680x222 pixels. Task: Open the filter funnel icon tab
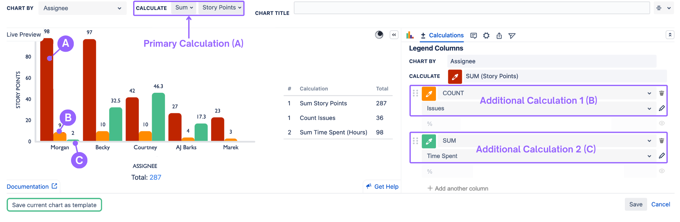click(512, 35)
